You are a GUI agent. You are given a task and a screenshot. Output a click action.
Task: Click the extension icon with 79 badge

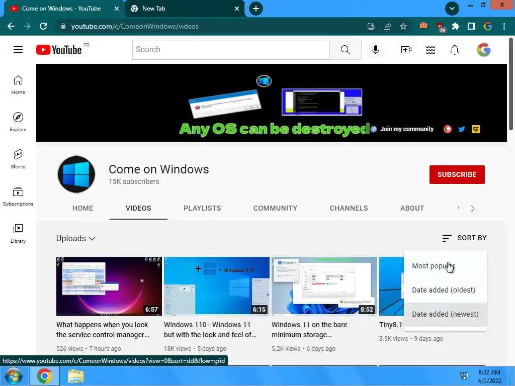click(440, 27)
